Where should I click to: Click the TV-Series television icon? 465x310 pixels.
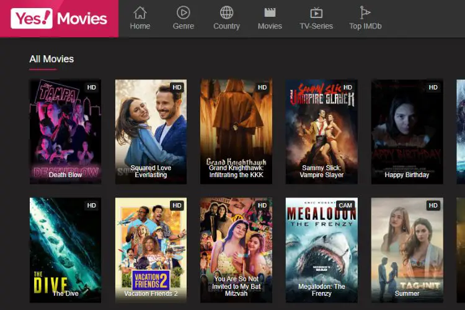pos(316,13)
